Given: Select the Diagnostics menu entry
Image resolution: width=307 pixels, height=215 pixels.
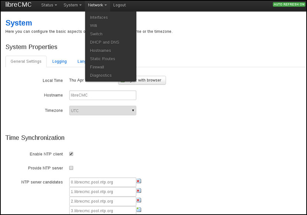Looking at the screenshot, I should pyautogui.click(x=101, y=75).
